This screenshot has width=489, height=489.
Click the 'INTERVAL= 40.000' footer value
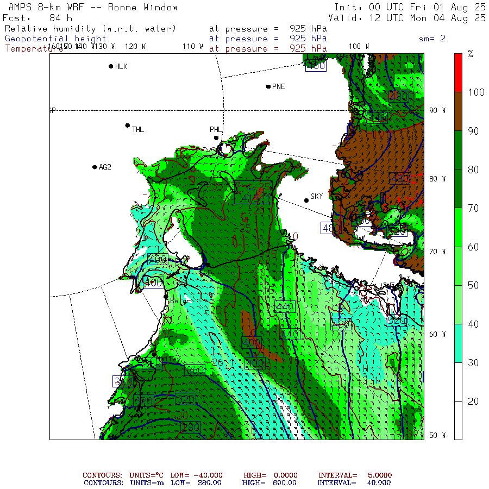tap(354, 483)
